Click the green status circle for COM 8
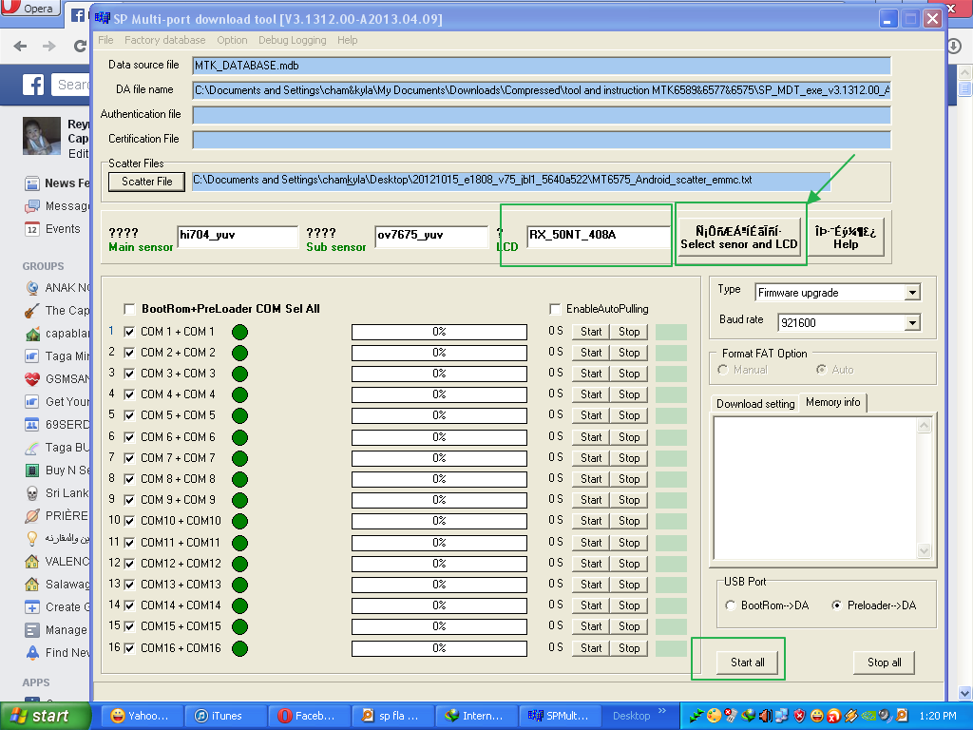973x730 pixels. (x=239, y=479)
